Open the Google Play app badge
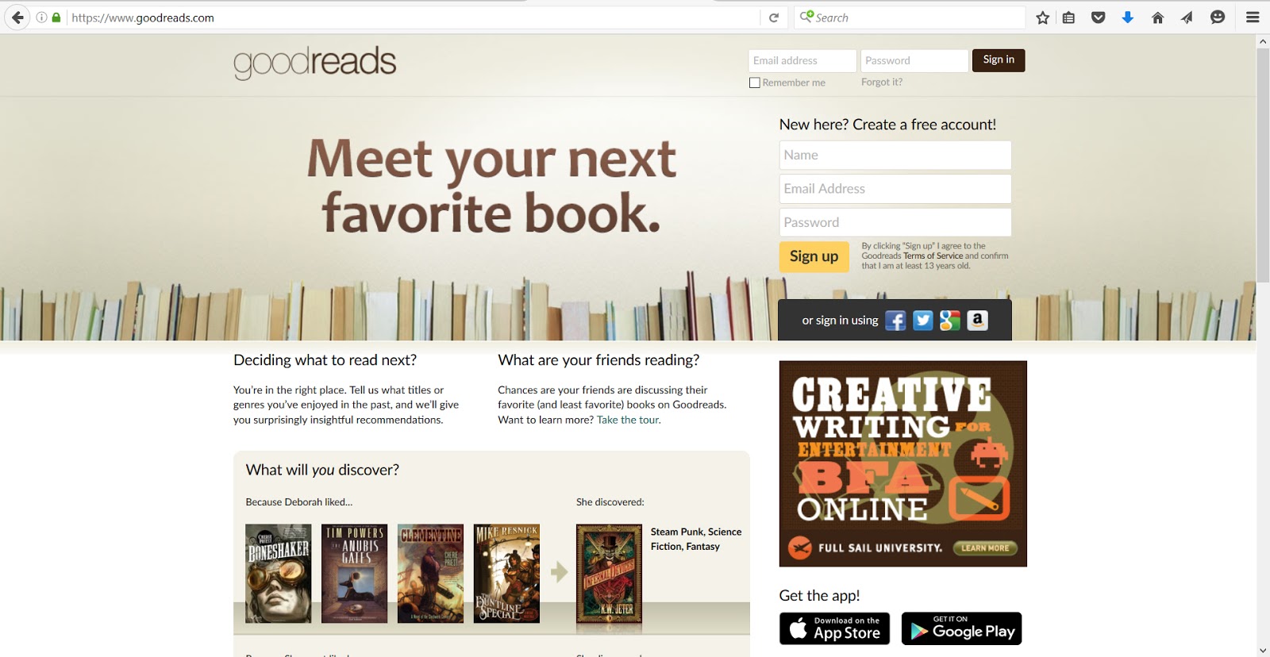 point(961,628)
